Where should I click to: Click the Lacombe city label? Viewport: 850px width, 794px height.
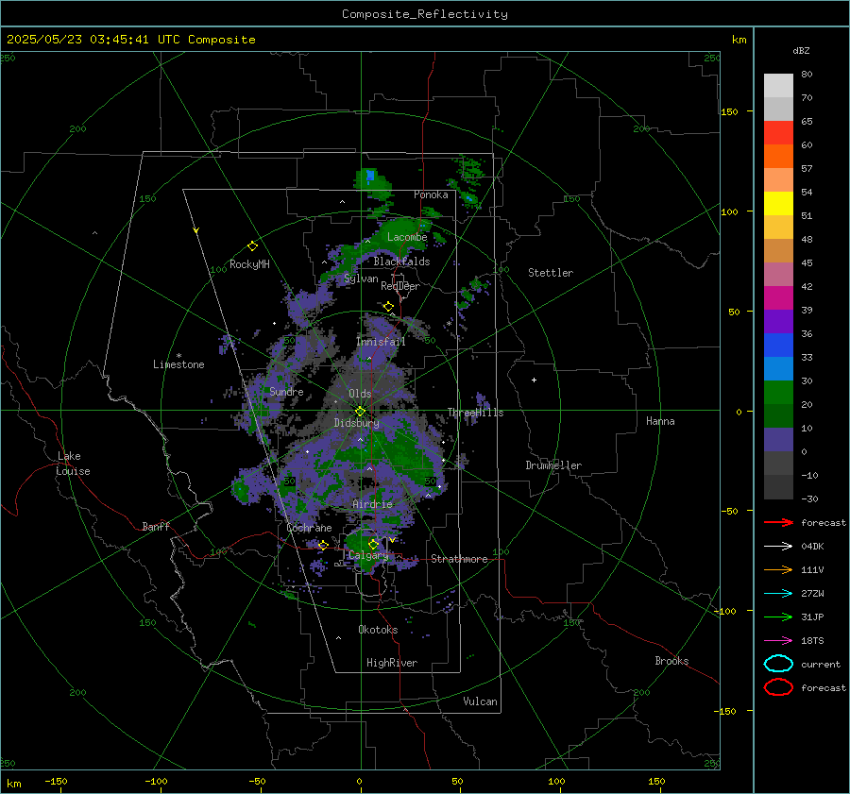407,237
